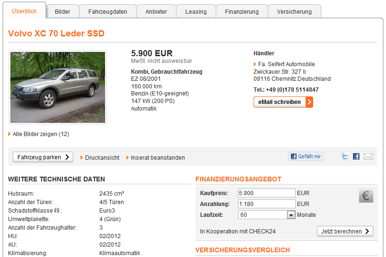Click the Fahrzeug parken button
This screenshot has width=386, height=257.
(x=43, y=157)
